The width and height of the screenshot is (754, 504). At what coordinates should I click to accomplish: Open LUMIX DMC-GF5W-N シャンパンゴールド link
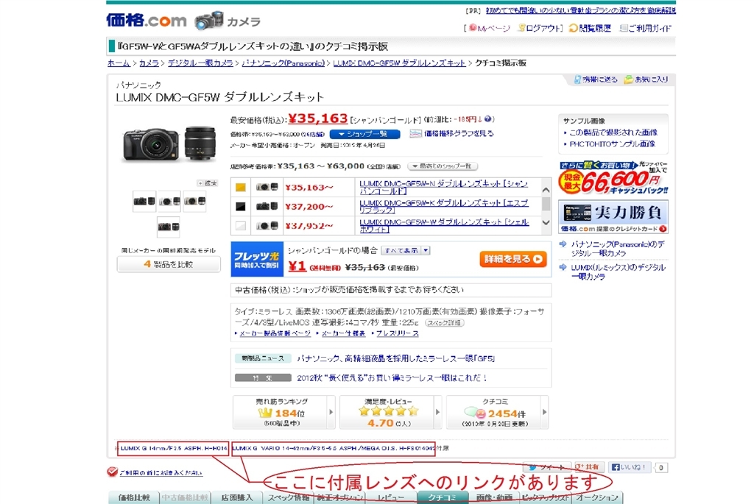pos(443,188)
